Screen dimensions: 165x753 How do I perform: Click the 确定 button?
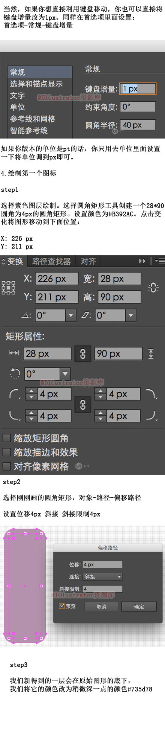139,607
